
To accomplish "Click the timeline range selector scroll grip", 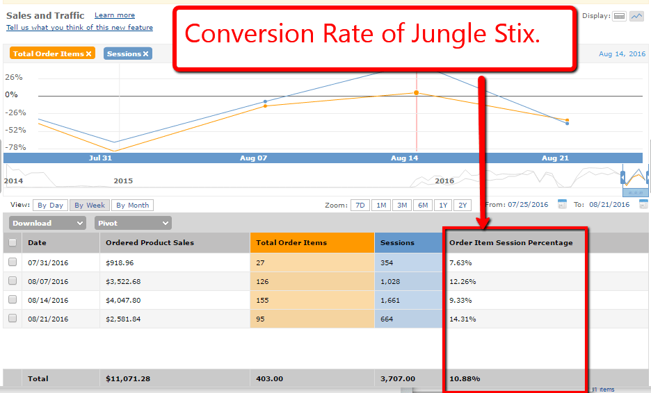I will (635, 193).
